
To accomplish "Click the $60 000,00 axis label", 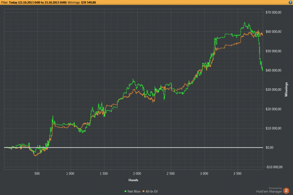I will tap(273, 31).
